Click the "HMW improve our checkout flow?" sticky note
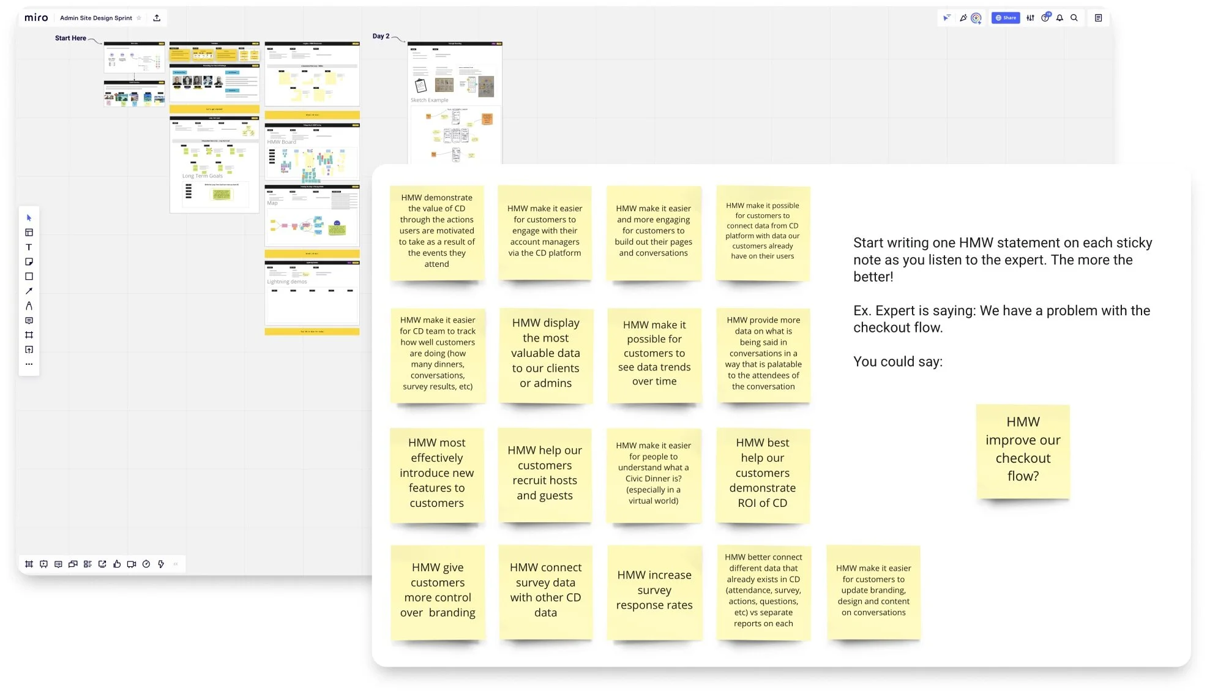The width and height of the screenshot is (1207, 693). 1023,451
